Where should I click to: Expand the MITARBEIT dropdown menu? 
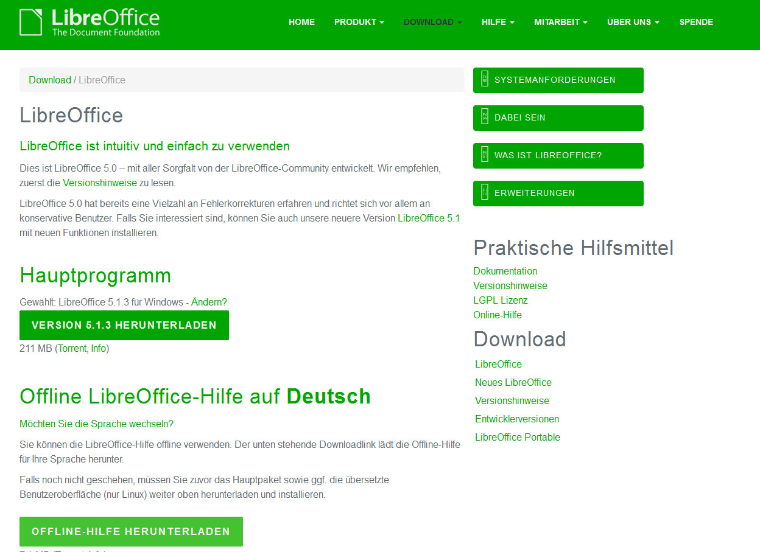click(x=560, y=22)
